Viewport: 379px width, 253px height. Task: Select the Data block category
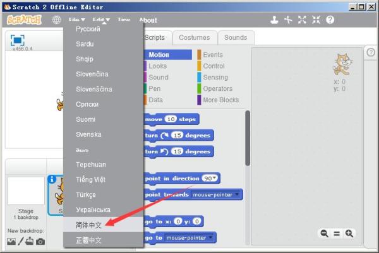pyautogui.click(x=155, y=100)
